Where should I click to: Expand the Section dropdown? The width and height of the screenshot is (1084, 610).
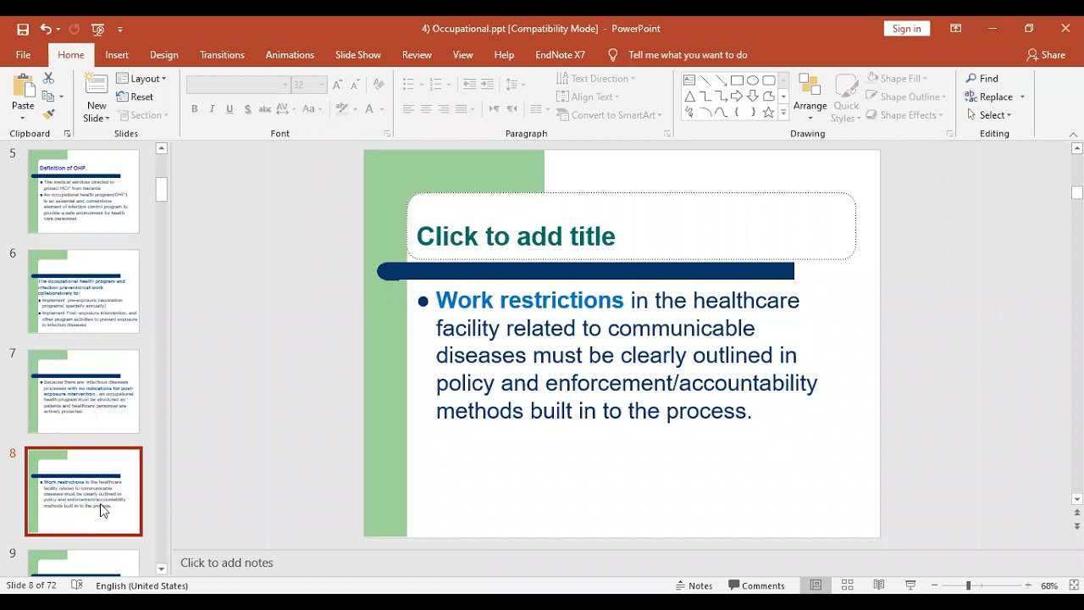(142, 115)
